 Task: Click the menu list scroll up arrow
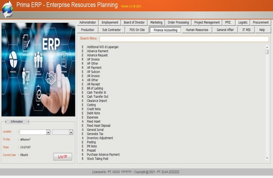pyautogui.click(x=267, y=46)
